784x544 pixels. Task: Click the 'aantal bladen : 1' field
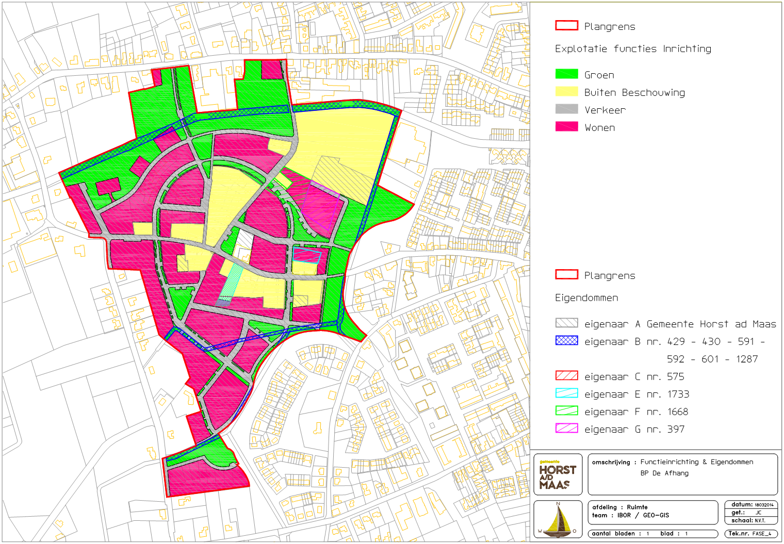point(621,534)
